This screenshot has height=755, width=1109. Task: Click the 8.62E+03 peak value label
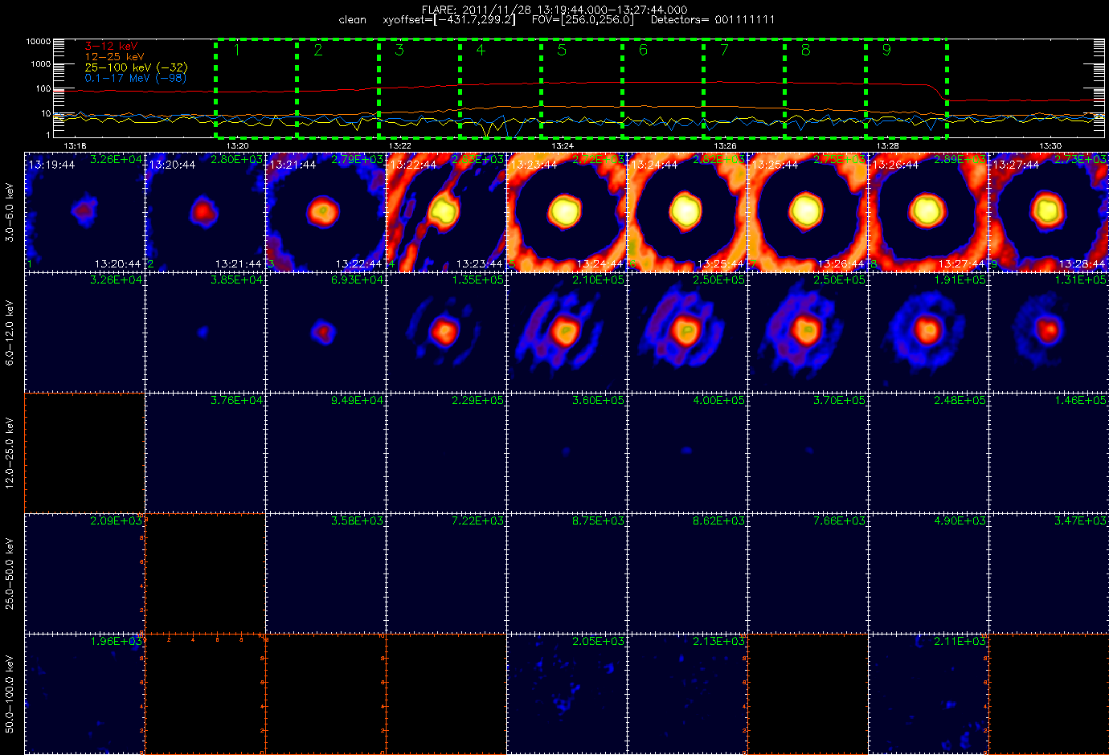(x=718, y=520)
